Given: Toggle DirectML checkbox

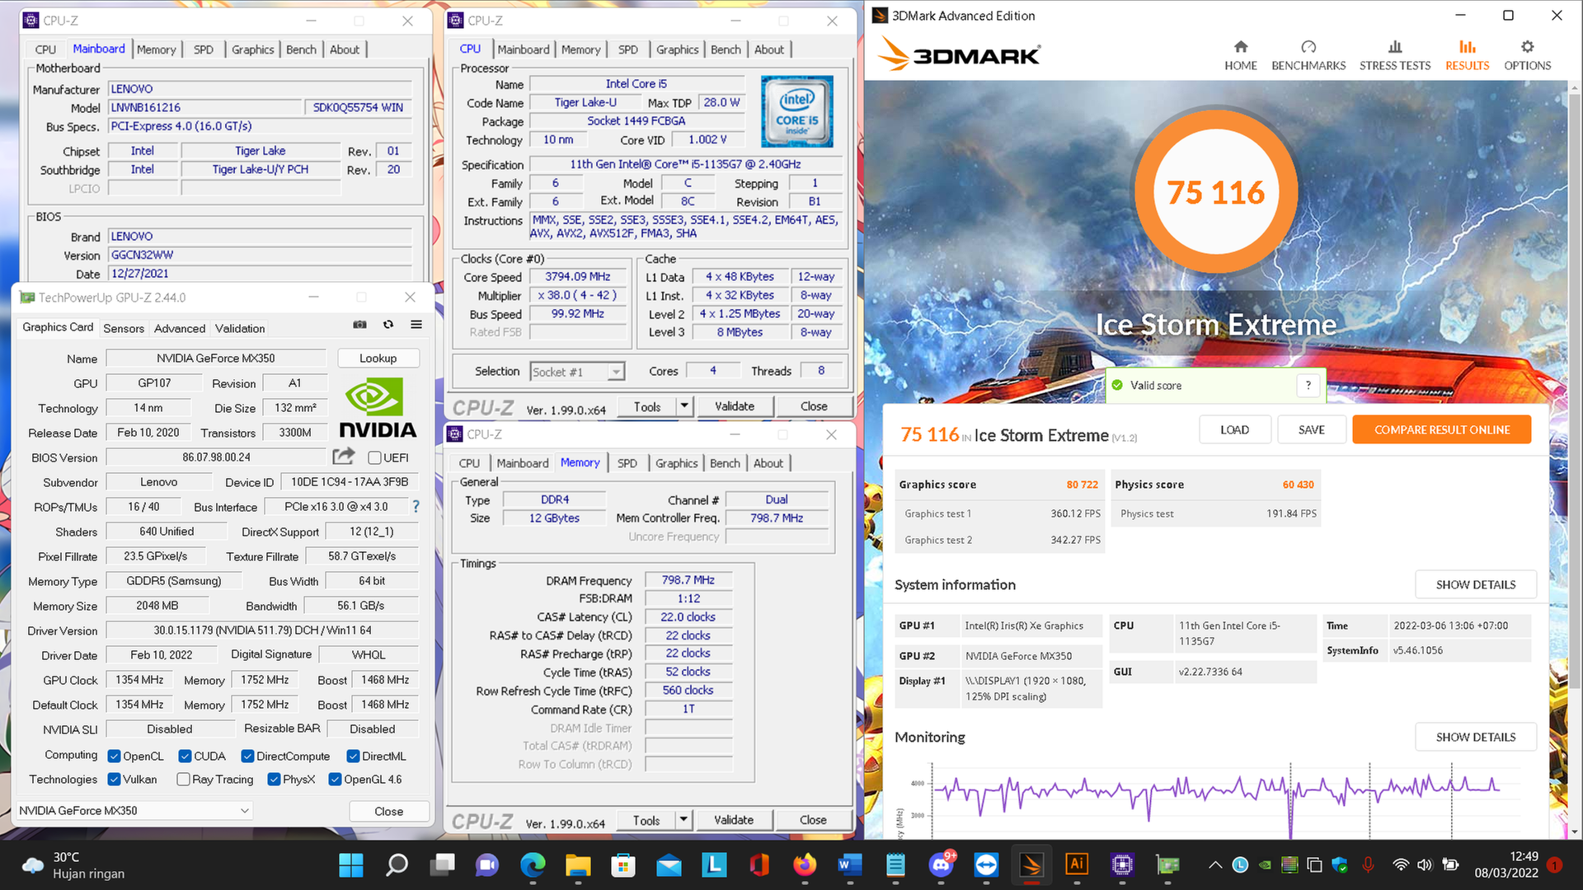Looking at the screenshot, I should pyautogui.click(x=353, y=756).
